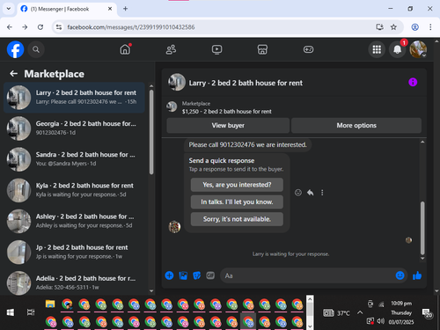Open the Marketplace storefront icon
The width and height of the screenshot is (440, 330).
pyautogui.click(x=262, y=49)
